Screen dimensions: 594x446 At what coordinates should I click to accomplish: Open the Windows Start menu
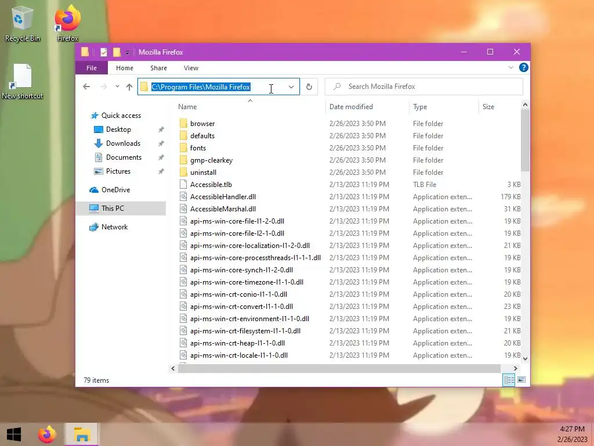[x=14, y=434]
